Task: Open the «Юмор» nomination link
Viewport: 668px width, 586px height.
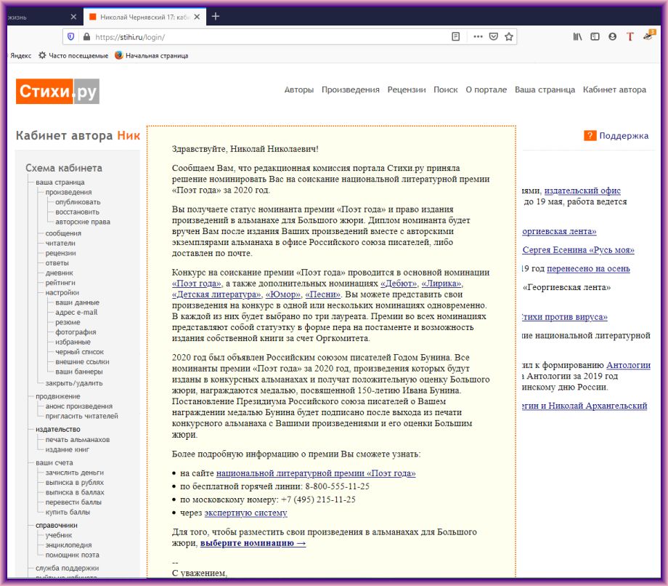Action: click(x=283, y=294)
